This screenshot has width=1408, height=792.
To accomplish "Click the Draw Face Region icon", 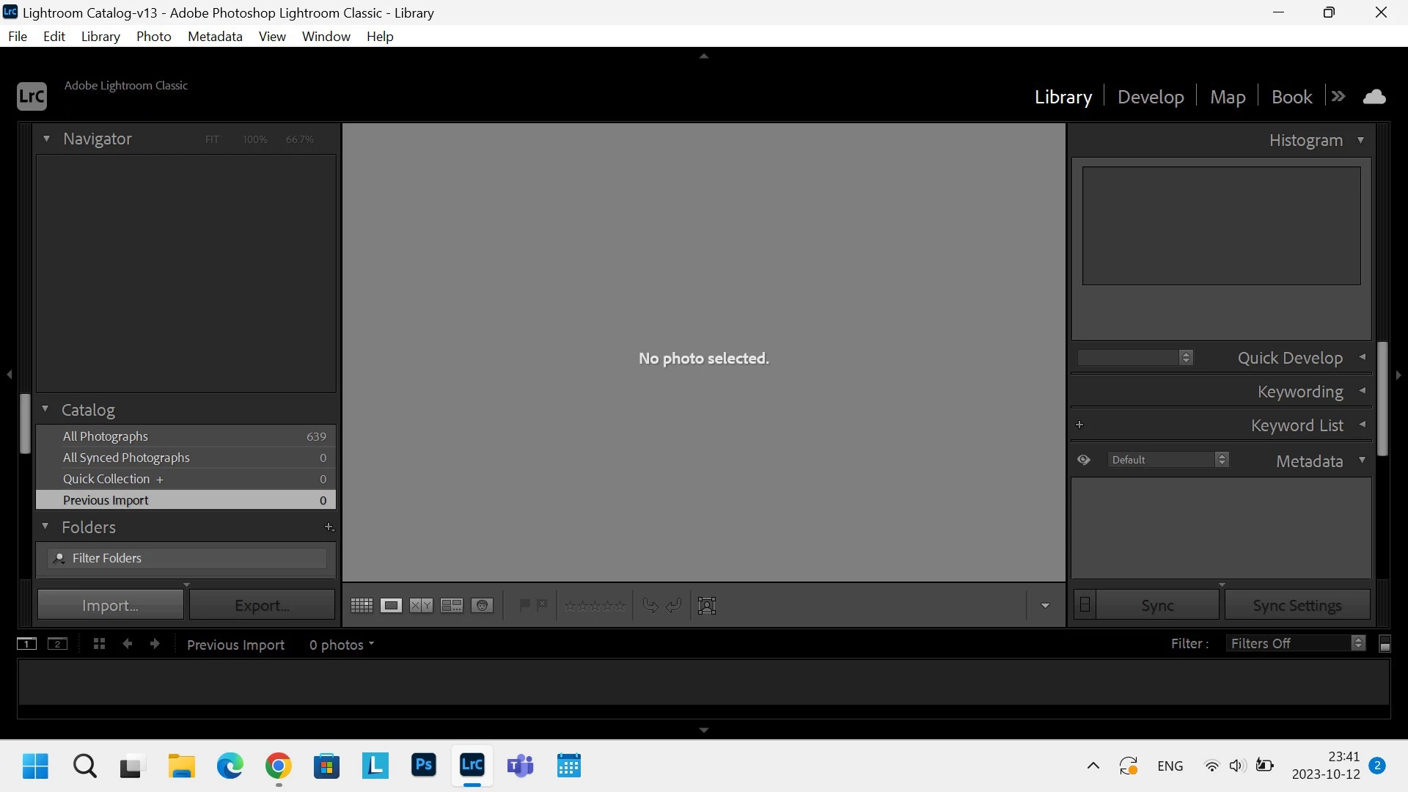I will click(707, 606).
